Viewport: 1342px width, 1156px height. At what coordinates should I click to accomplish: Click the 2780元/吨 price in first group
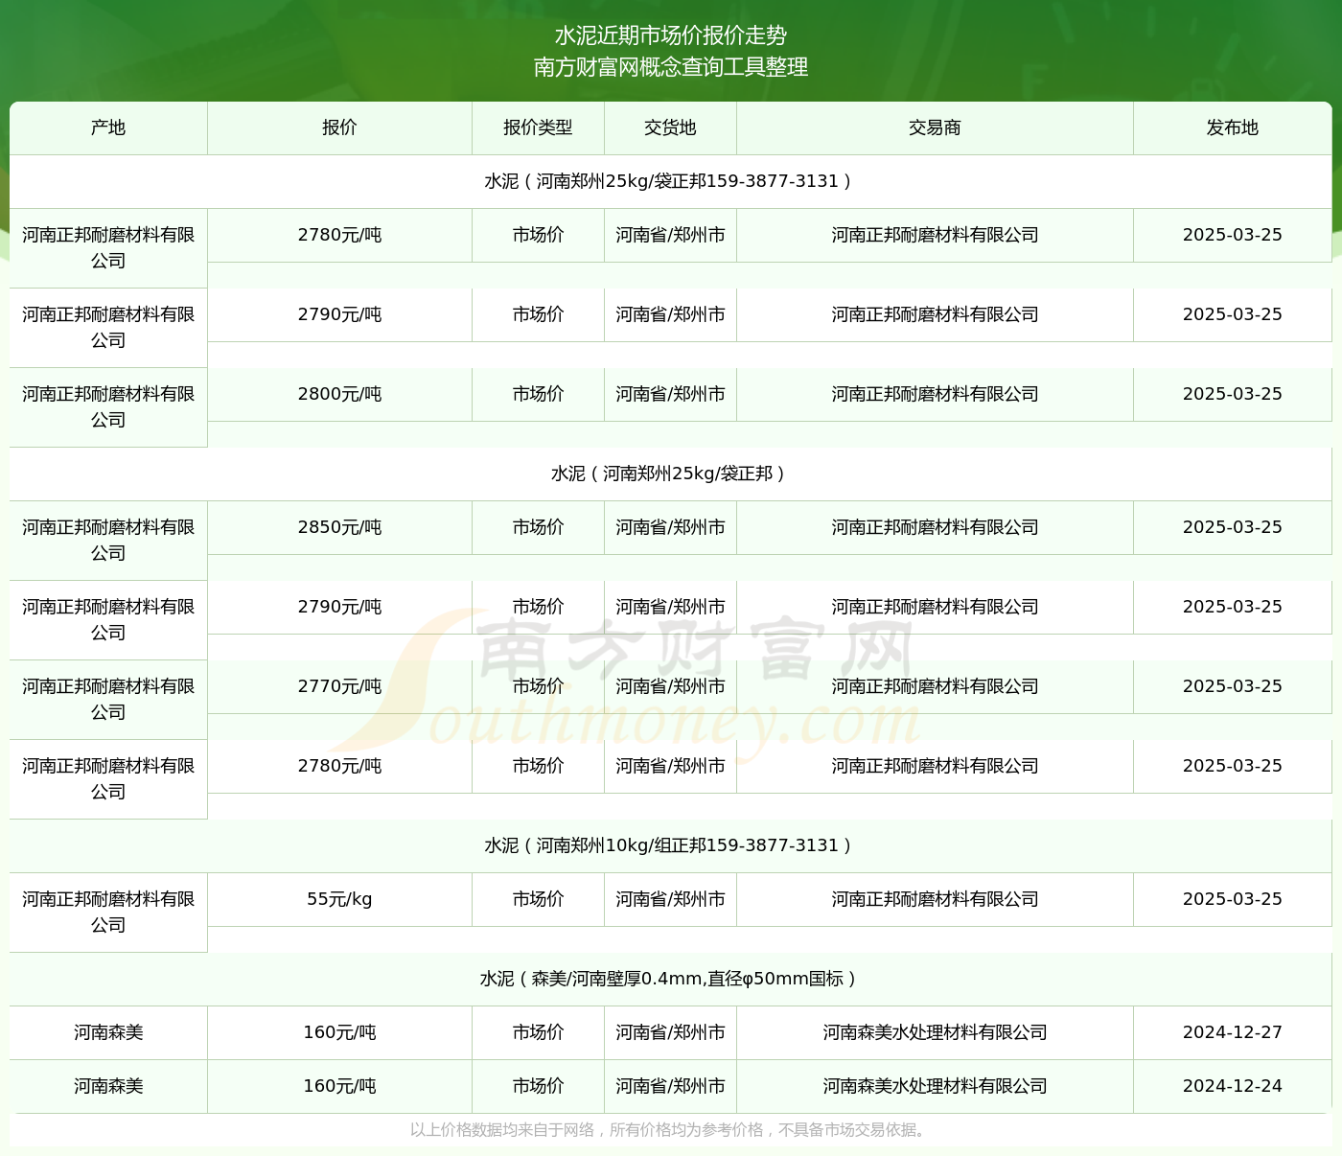pyautogui.click(x=339, y=235)
